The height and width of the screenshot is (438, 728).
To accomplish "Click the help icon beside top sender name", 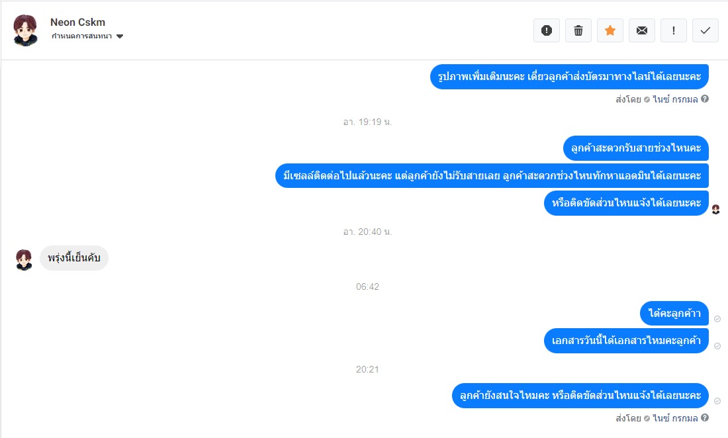I will point(705,99).
